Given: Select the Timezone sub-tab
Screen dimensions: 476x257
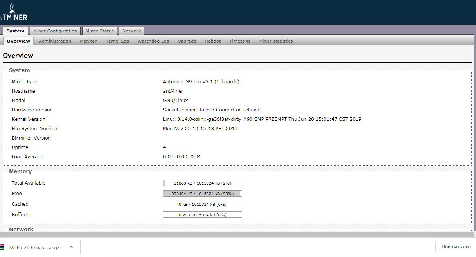Looking at the screenshot, I should click(240, 41).
